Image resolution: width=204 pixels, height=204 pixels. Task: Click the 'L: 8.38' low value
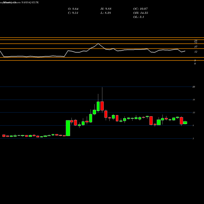pyautogui.click(x=106, y=13)
